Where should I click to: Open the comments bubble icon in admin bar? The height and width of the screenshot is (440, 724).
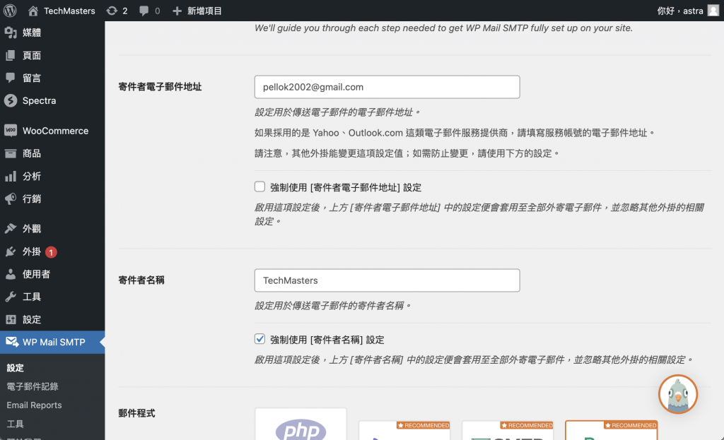(x=144, y=11)
